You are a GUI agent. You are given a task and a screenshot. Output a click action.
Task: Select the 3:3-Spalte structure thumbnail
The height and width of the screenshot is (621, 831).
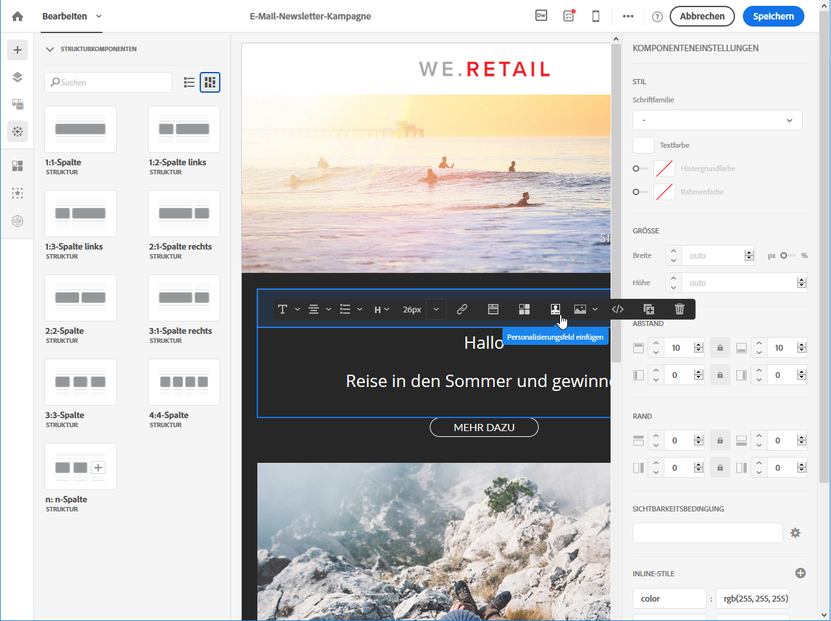(x=80, y=382)
